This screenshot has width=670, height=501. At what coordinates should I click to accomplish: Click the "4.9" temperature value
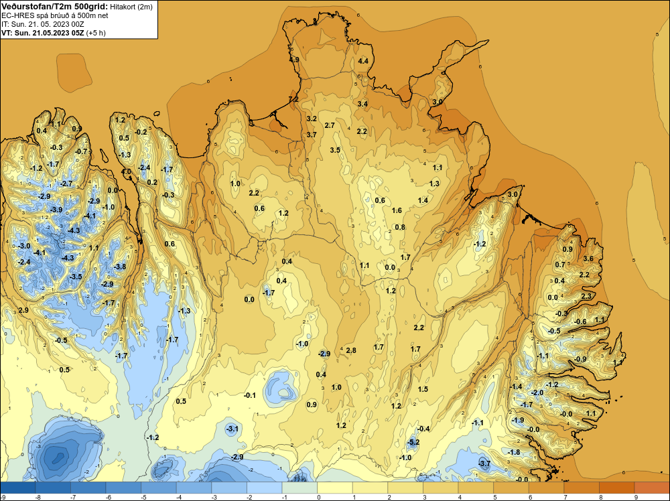294,60
